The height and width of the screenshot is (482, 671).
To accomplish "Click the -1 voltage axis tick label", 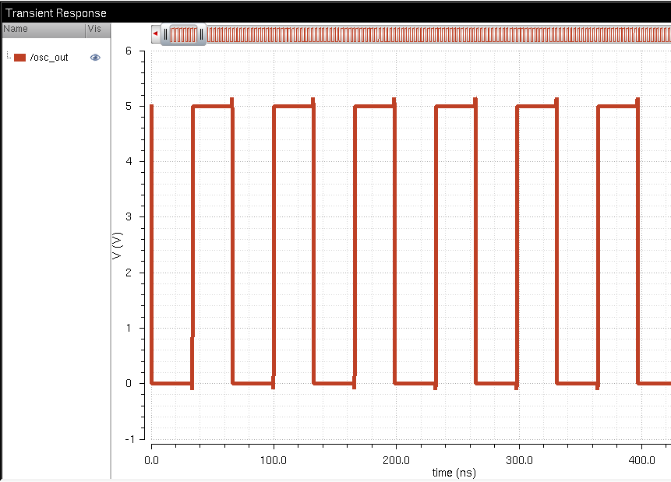I will 129,439.
